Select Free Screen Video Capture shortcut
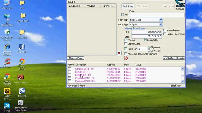This screenshot has height=113, width=202. 21,105
